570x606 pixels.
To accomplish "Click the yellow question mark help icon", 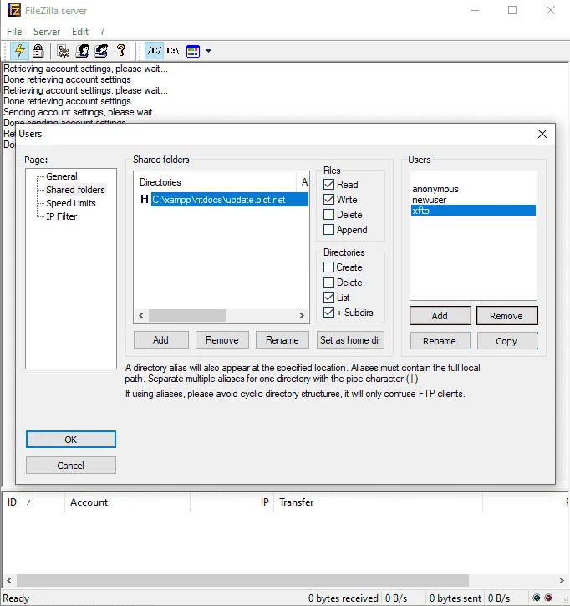I will (x=121, y=51).
